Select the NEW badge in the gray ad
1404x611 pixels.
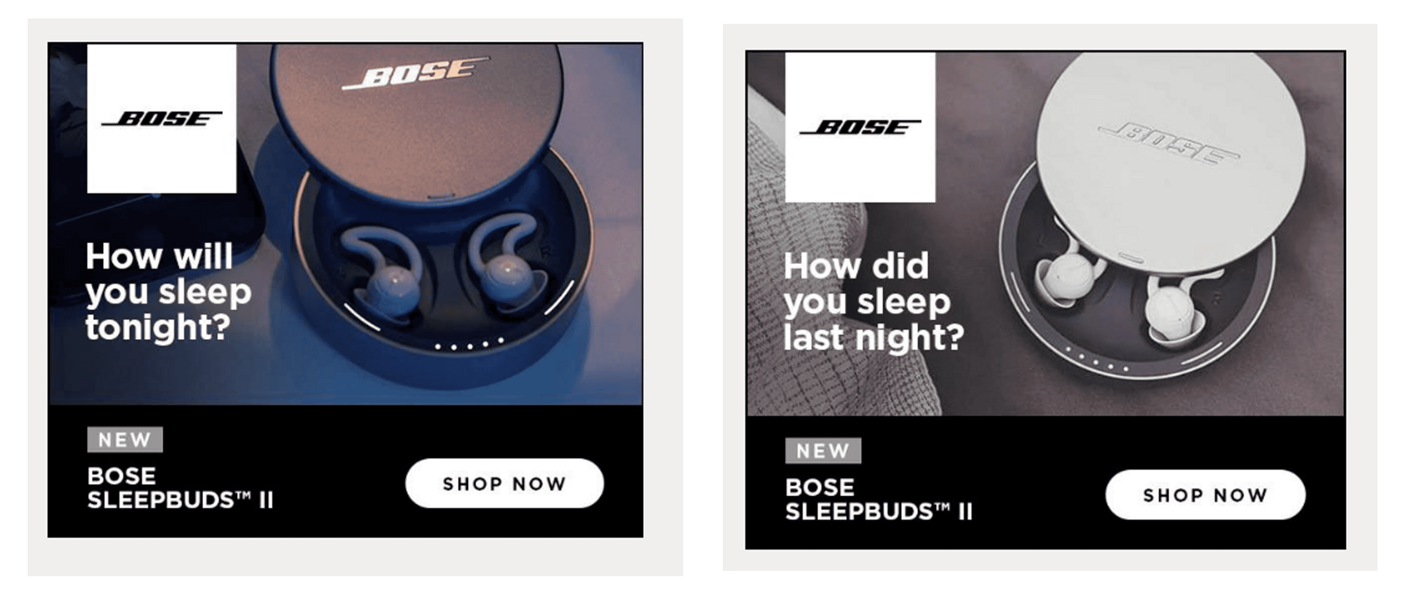(x=823, y=450)
